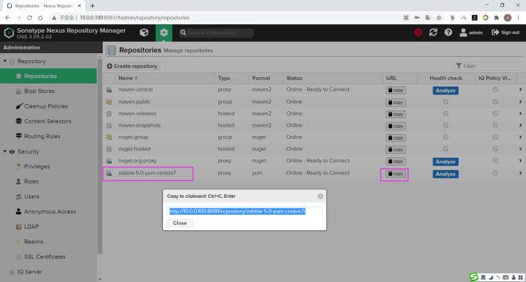Sort by Name column header
This screenshot has width=526, height=282.
pyautogui.click(x=164, y=78)
